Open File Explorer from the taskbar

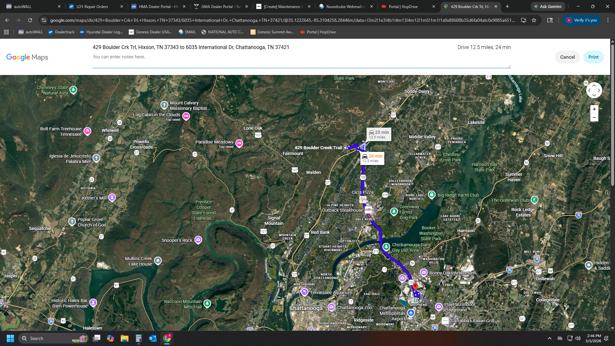[x=124, y=338]
